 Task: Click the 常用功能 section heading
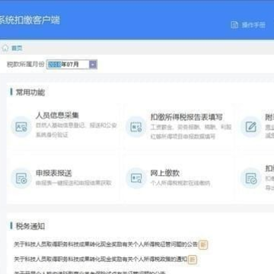pyautogui.click(x=30, y=92)
